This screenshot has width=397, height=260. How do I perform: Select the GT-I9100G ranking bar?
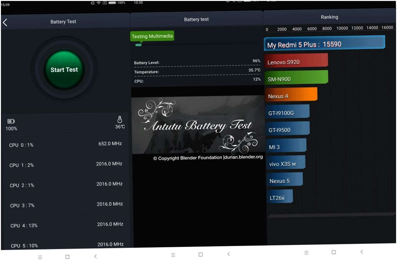[x=287, y=111]
